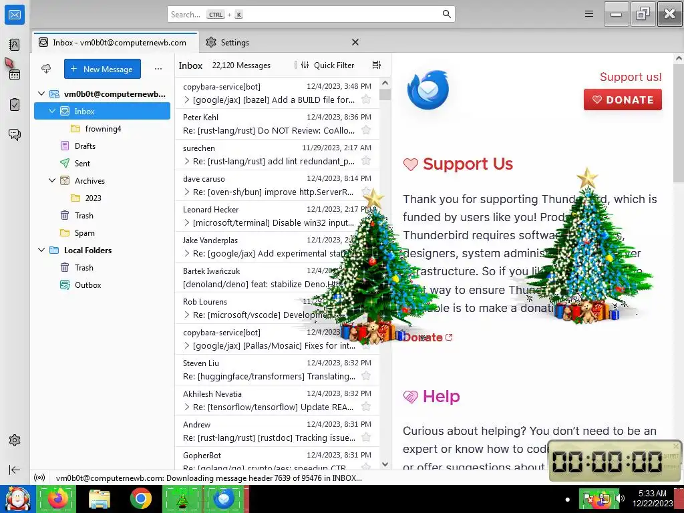Star the copybara-service[bot] BUILD file message
The width and height of the screenshot is (684, 513).
click(366, 100)
